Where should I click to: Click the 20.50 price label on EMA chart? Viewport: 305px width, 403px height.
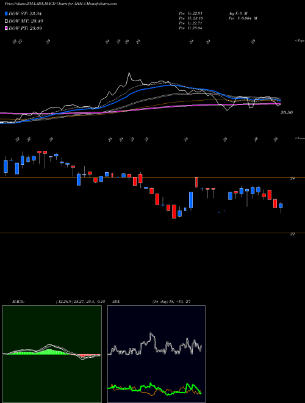point(287,112)
